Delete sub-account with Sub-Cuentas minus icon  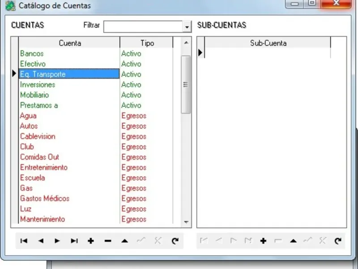(278, 241)
